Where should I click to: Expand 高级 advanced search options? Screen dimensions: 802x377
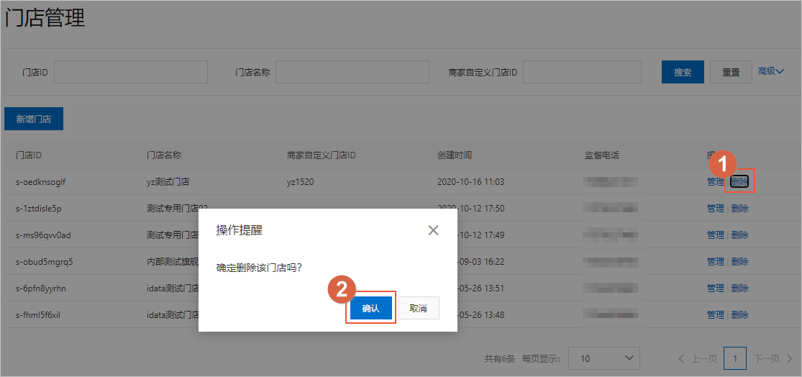[771, 72]
